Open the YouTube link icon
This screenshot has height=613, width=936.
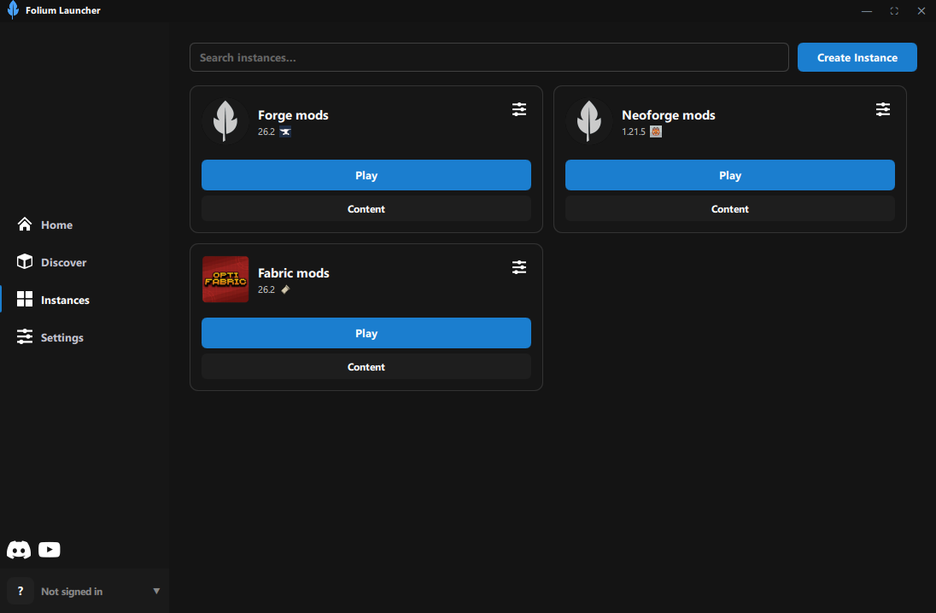50,550
